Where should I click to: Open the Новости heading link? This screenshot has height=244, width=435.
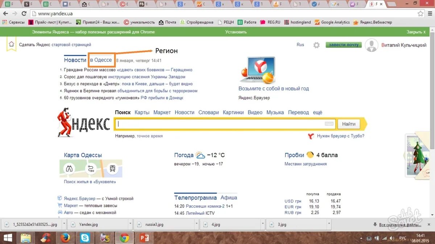pyautogui.click(x=75, y=60)
